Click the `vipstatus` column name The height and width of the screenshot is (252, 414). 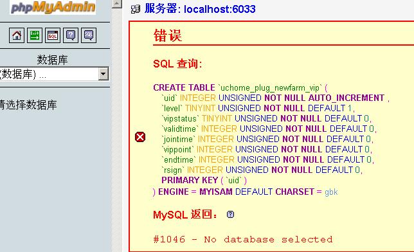tap(180, 118)
